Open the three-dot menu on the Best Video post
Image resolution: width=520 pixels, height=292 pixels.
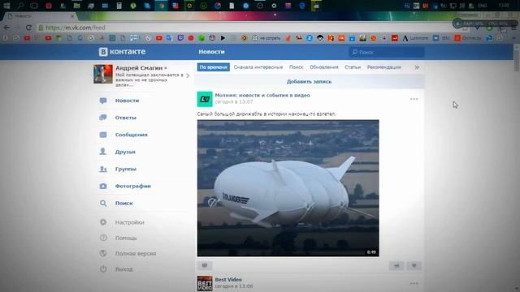(414, 283)
